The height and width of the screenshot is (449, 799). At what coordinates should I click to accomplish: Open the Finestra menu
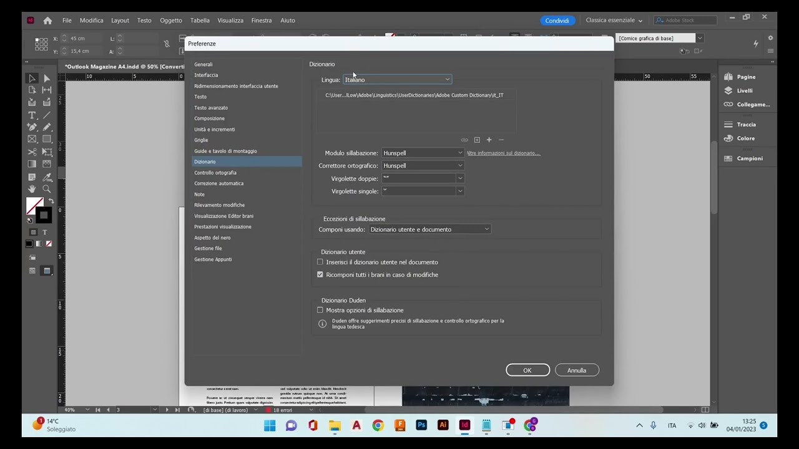(x=262, y=21)
